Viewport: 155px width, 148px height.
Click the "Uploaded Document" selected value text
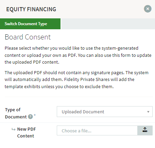click(83, 112)
